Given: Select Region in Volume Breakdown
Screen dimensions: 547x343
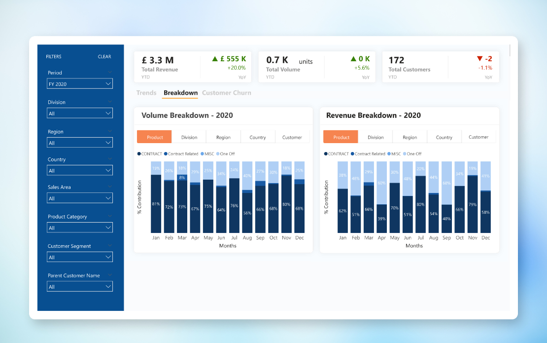Looking at the screenshot, I should [x=223, y=137].
